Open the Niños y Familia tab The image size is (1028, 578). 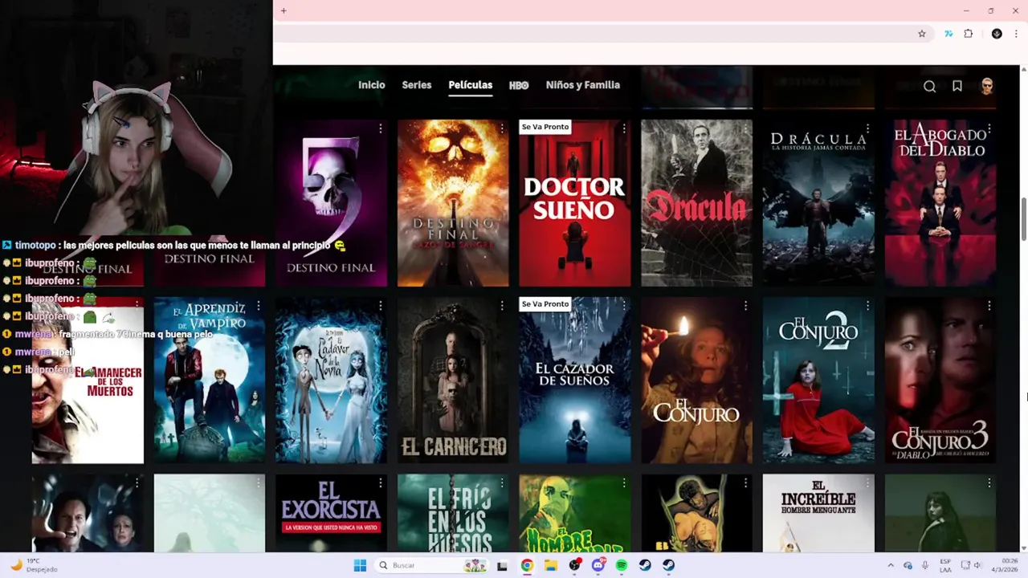583,85
